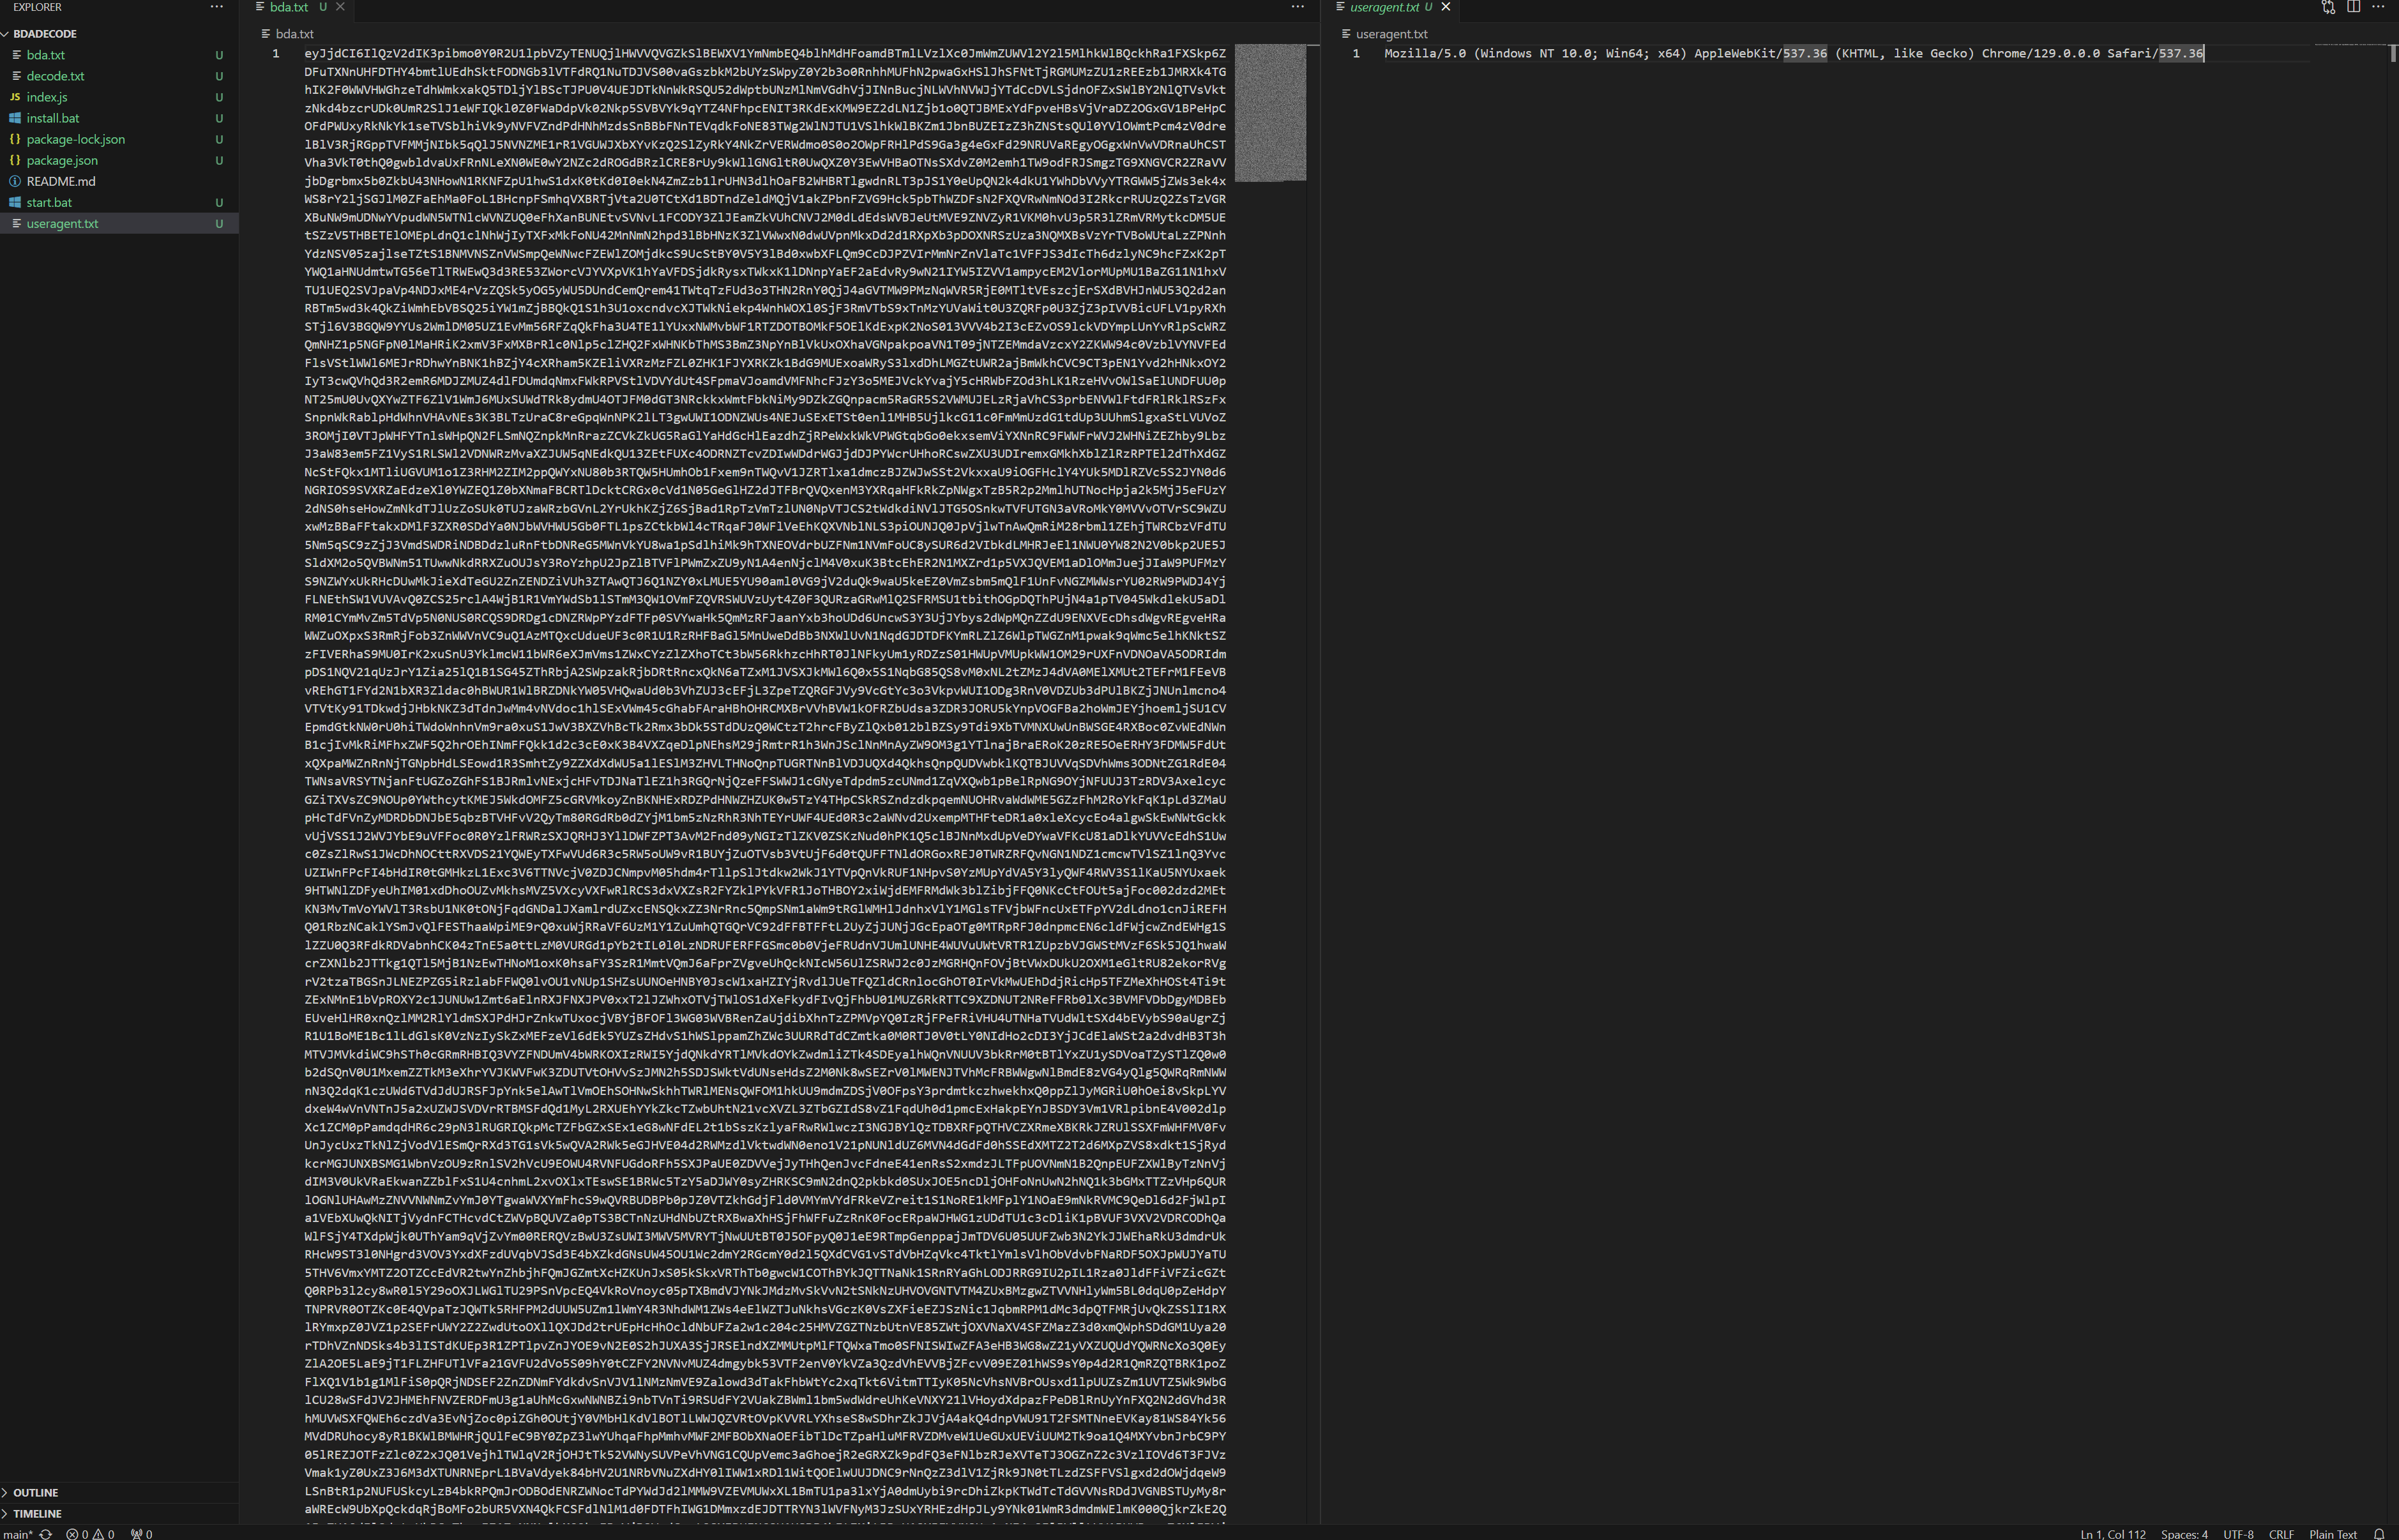Close the bda.txt editor tab
The height and width of the screenshot is (1540, 2399).
(x=340, y=7)
